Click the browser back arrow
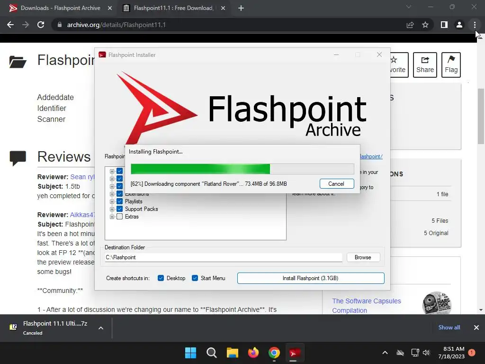 [10, 25]
